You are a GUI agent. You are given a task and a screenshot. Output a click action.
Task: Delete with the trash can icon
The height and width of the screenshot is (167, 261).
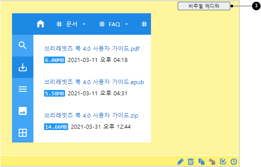click(x=191, y=162)
